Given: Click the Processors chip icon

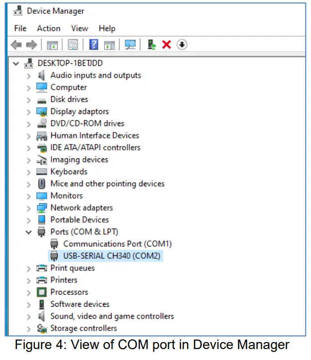Looking at the screenshot, I should tap(41, 292).
